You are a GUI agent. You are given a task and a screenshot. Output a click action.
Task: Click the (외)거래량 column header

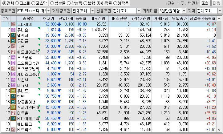pos(141,18)
